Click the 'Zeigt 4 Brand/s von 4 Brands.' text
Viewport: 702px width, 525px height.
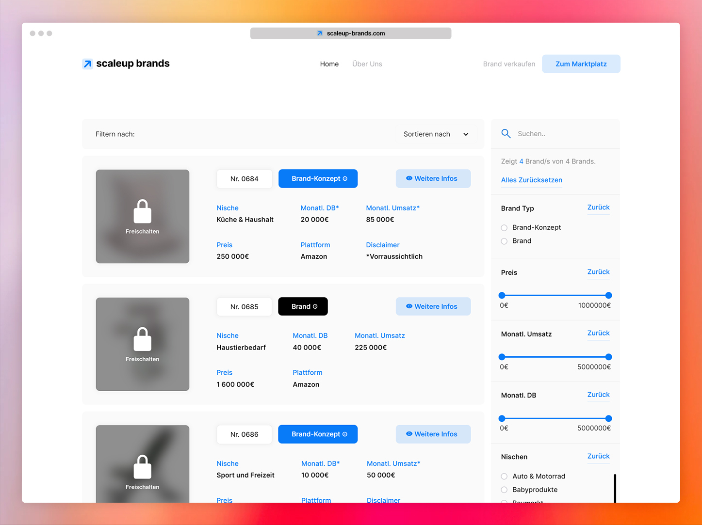click(x=548, y=161)
